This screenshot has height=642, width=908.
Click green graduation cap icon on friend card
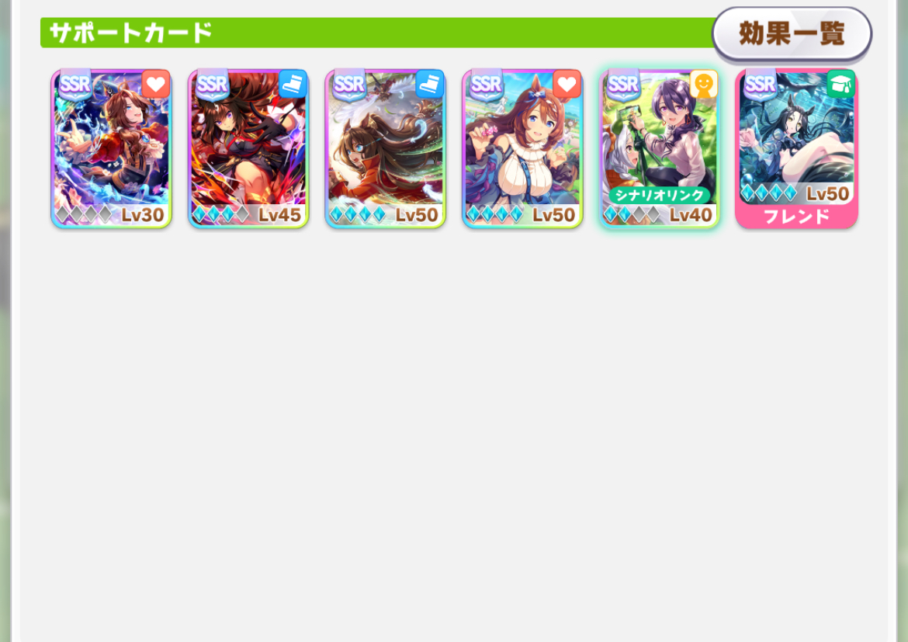[840, 85]
